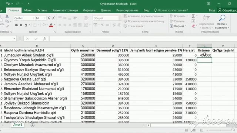Click the borders icon in font group
Viewport: 237px width, 133px height.
35,25
